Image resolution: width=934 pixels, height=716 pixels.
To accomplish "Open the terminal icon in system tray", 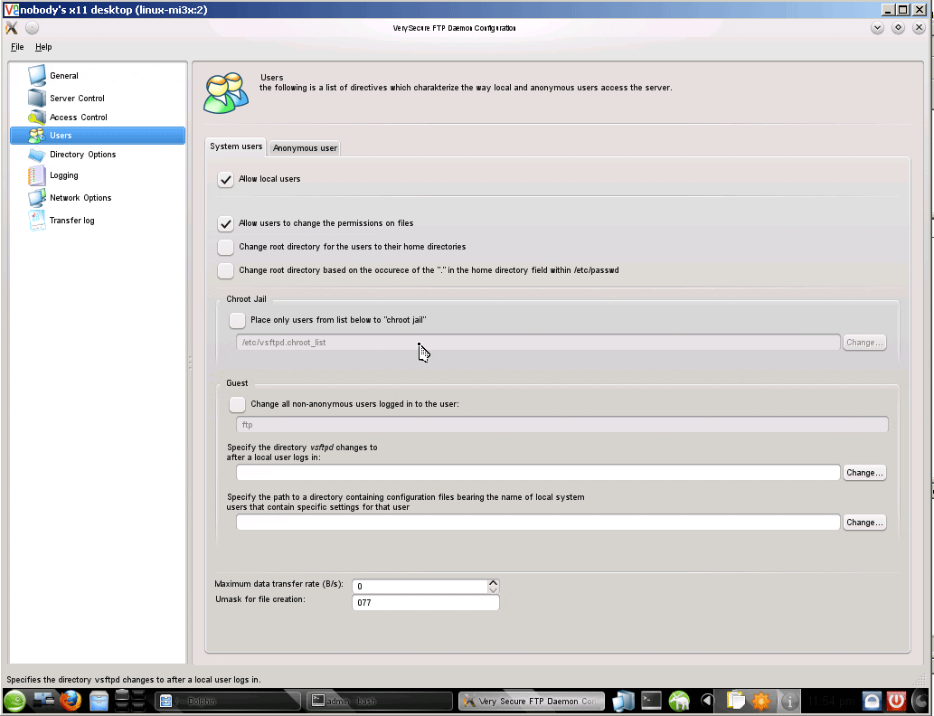I will click(651, 702).
